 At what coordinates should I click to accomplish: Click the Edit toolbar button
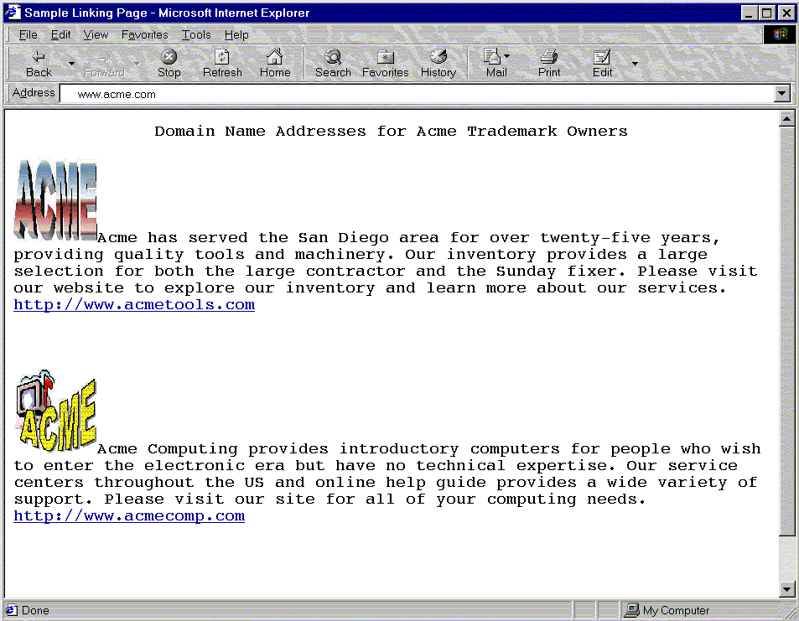(x=602, y=64)
